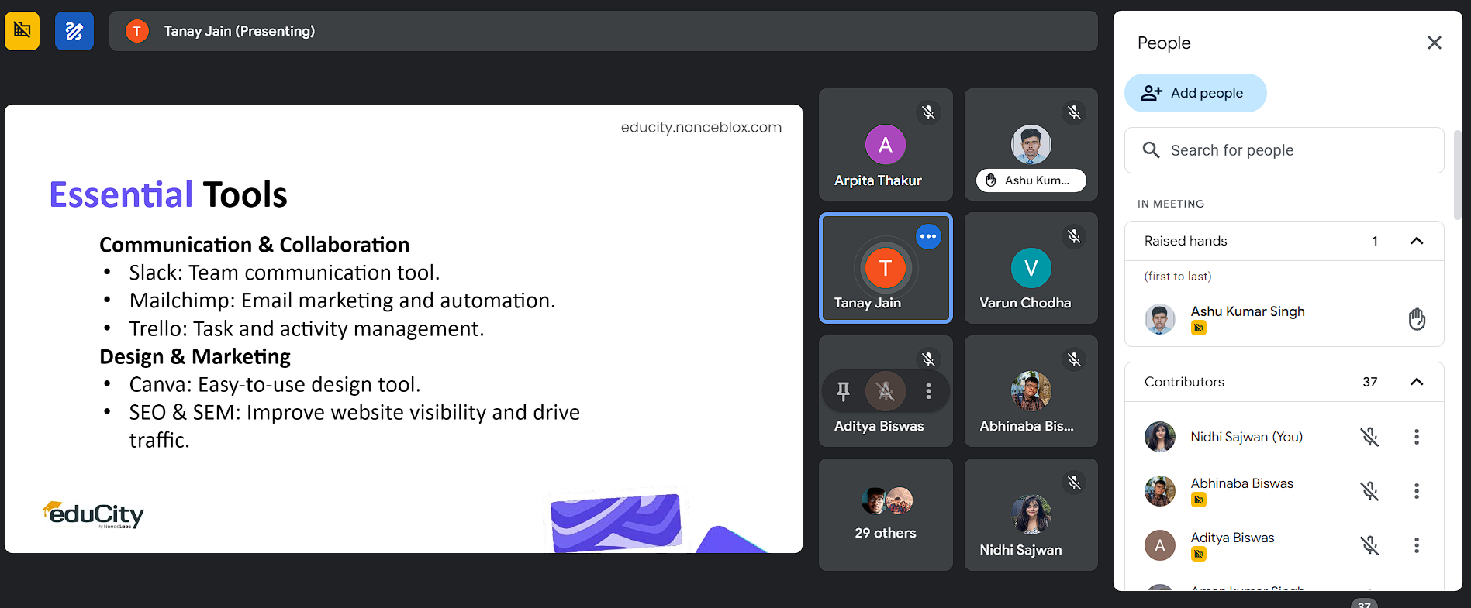Image resolution: width=1471 pixels, height=608 pixels.
Task: Click the "Design & Marketing" slide heading
Action: coord(195,356)
